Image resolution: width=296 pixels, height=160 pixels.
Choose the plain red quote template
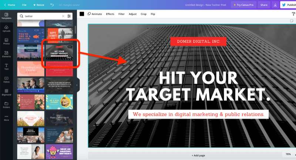pos(59,69)
